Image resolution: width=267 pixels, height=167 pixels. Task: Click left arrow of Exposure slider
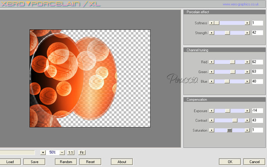(x=211, y=111)
